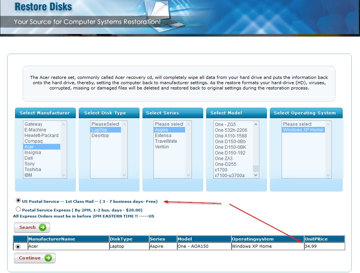Select 'Please select' in operating system list

[x=303, y=124]
